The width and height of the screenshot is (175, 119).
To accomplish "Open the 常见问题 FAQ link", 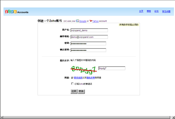I will 166,11.
